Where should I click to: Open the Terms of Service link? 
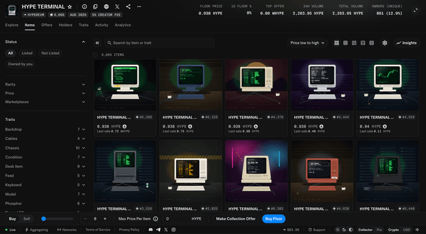98,230
